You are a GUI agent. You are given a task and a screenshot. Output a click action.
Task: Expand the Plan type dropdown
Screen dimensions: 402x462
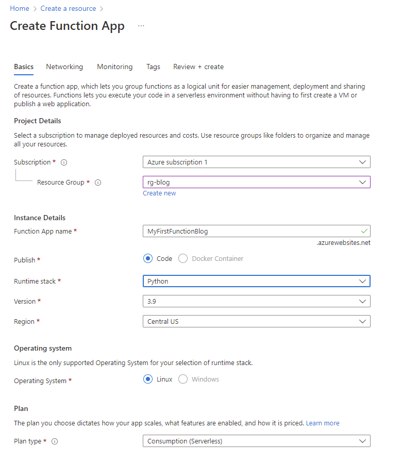point(256,441)
